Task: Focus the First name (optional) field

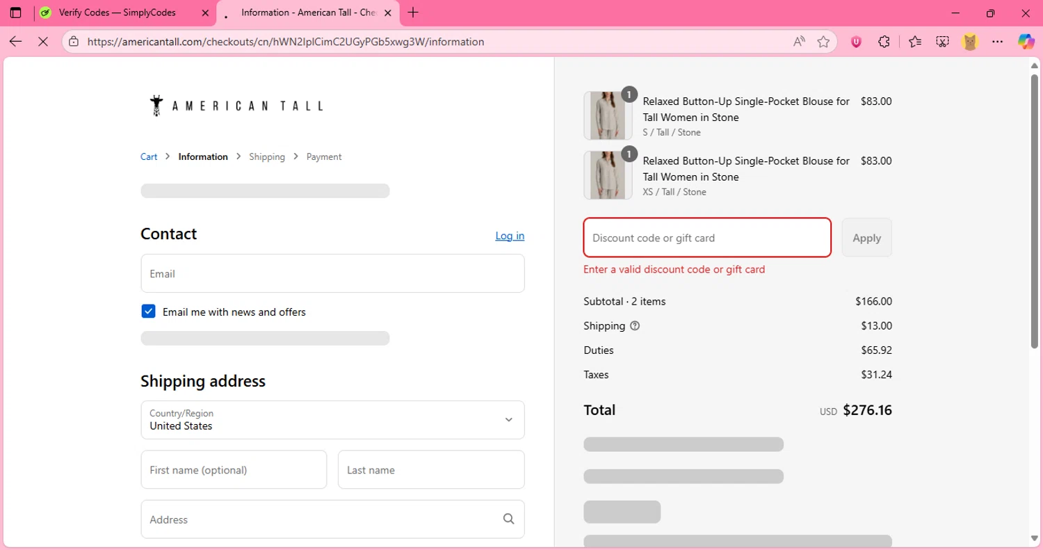Action: (x=234, y=469)
